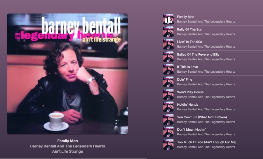Viewport: 263px width, 159px height.
Task: Click the Family Man title below album art
Action: pos(68,141)
